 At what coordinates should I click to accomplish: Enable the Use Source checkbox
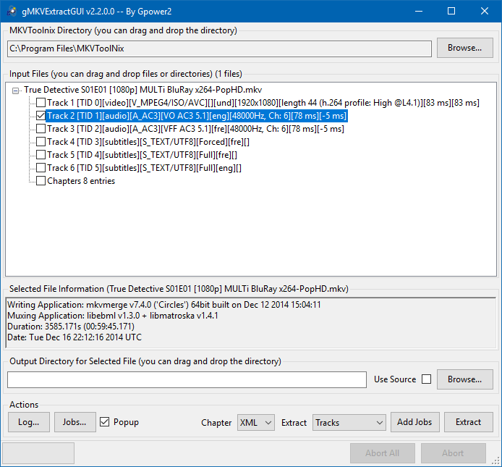click(x=427, y=379)
